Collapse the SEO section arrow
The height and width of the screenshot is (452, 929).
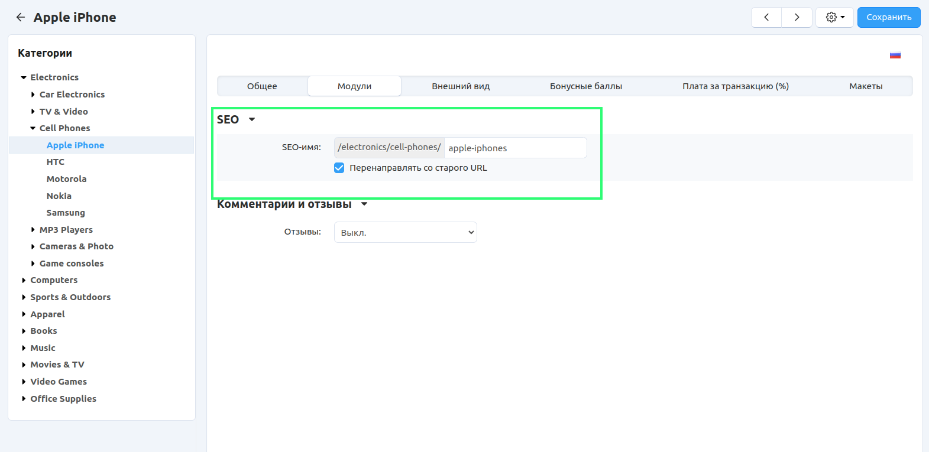(252, 120)
